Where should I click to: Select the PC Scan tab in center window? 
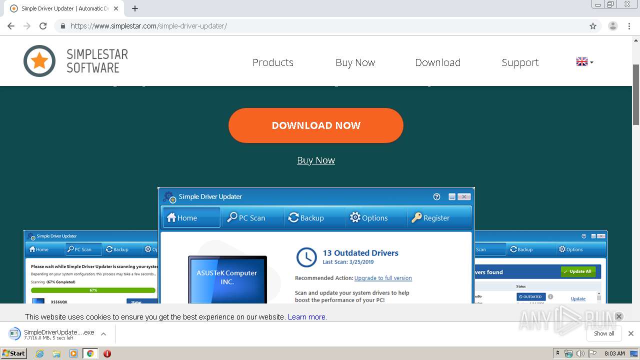click(246, 217)
